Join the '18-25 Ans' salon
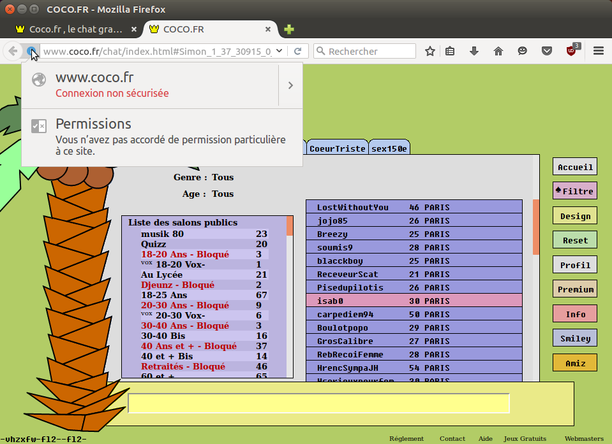612x444 pixels. click(204, 295)
